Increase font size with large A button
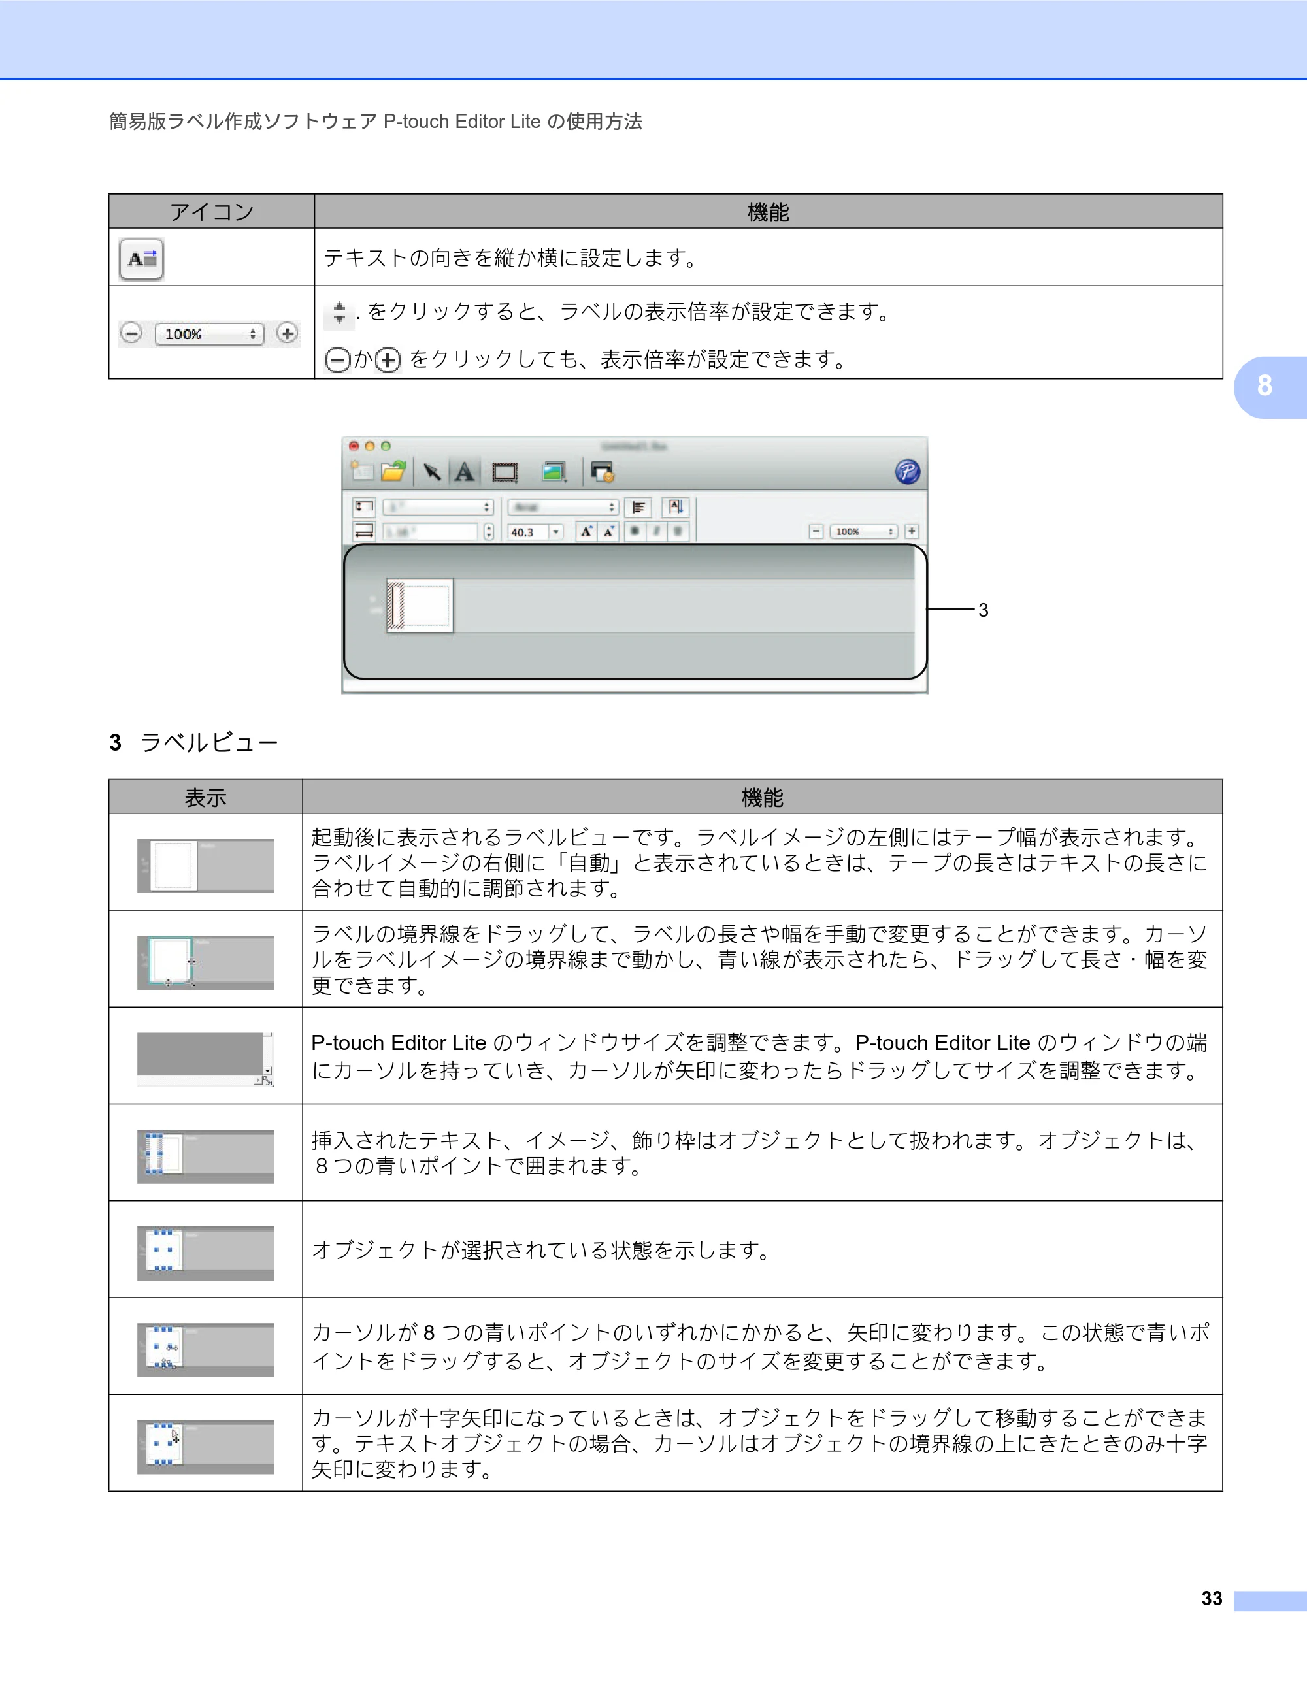The height and width of the screenshot is (1689, 1307). pos(586,531)
